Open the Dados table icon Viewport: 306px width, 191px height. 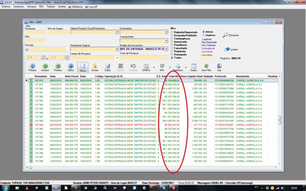click(x=194, y=66)
